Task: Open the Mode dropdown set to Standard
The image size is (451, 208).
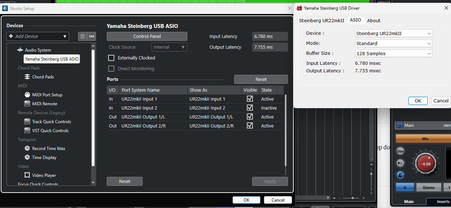Action: click(x=393, y=43)
